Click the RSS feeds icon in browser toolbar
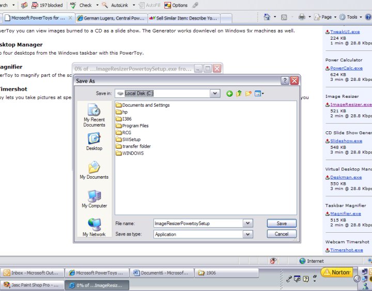Viewport: 372px width, 291px height. (x=284, y=17)
